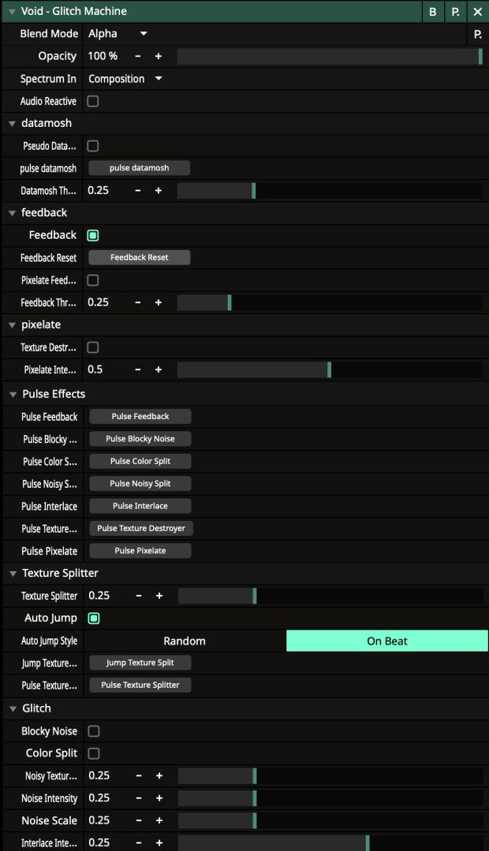Click the Opacity slider
The image size is (489, 851).
click(x=330, y=57)
